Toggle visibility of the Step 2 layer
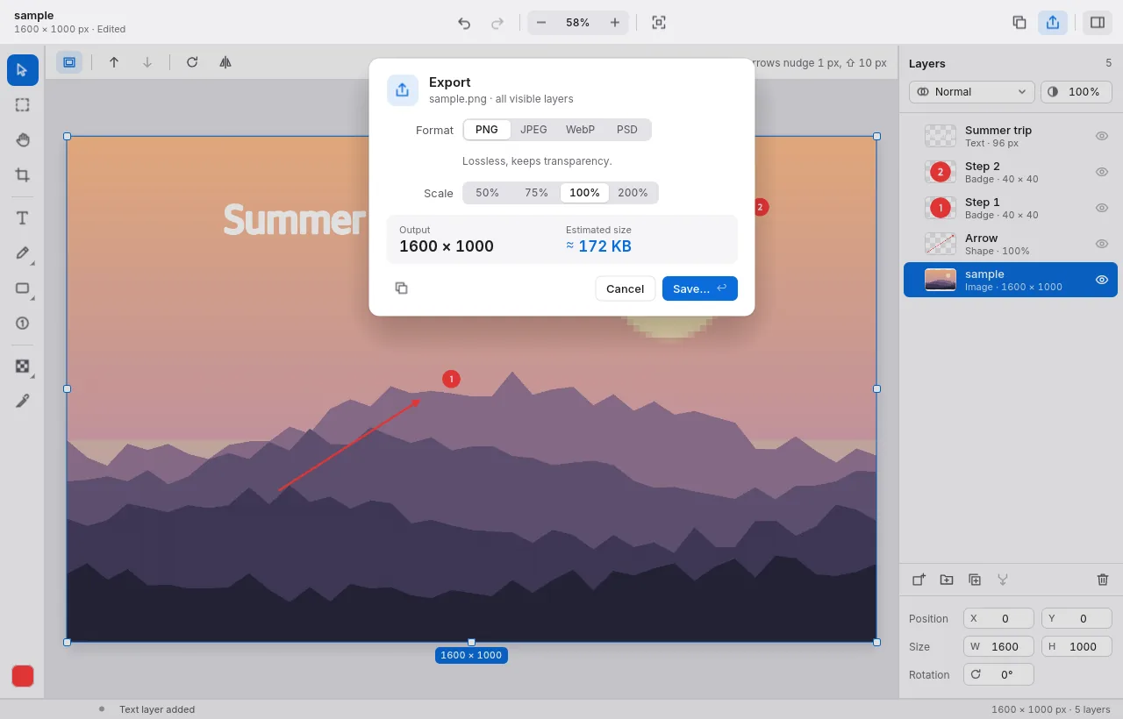Viewport: 1123px width, 719px height. point(1102,172)
